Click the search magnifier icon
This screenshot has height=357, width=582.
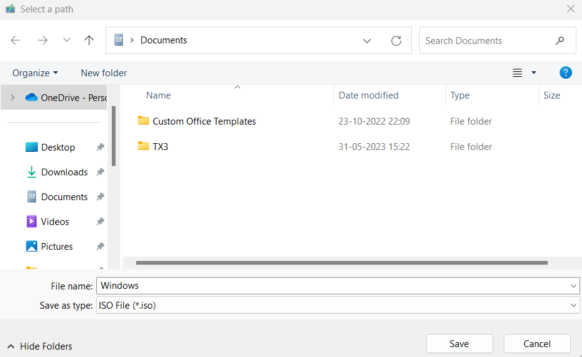560,41
